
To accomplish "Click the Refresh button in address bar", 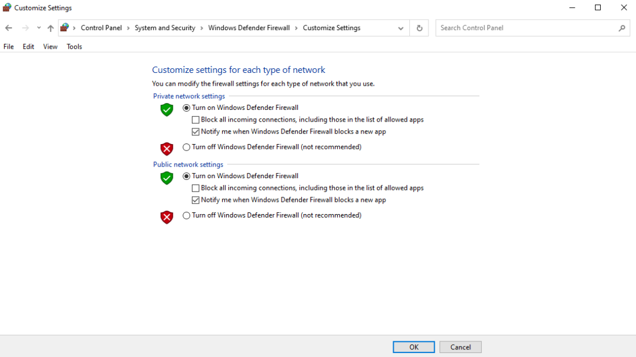I will click(419, 27).
